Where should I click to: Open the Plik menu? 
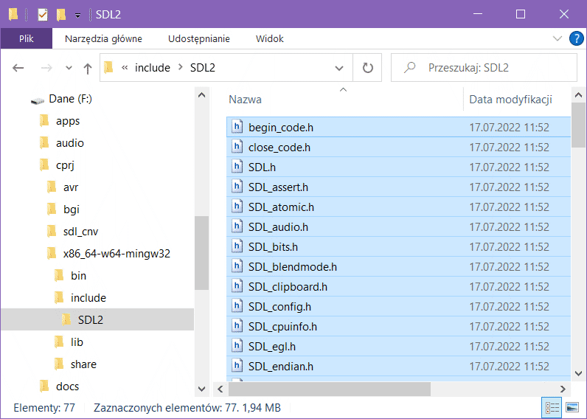(27, 38)
